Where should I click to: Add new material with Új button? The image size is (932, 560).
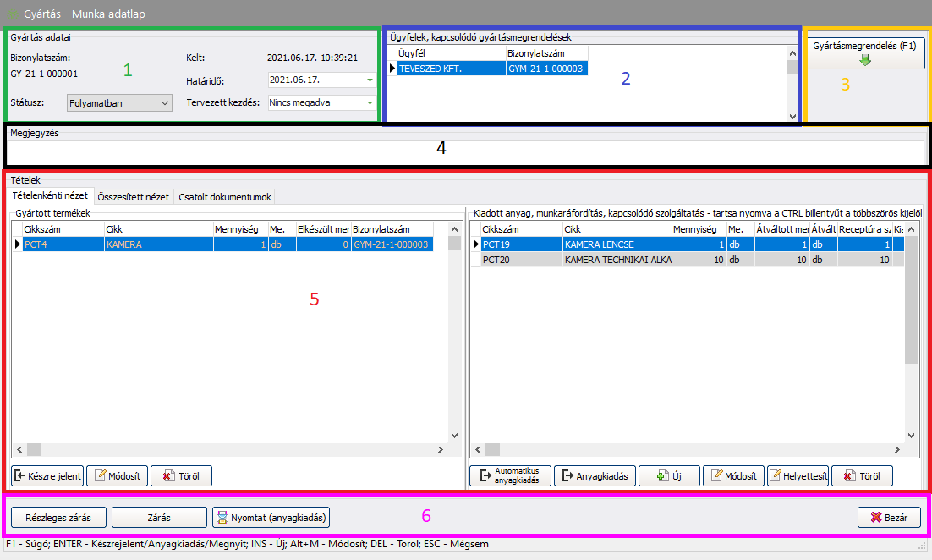[x=668, y=476]
